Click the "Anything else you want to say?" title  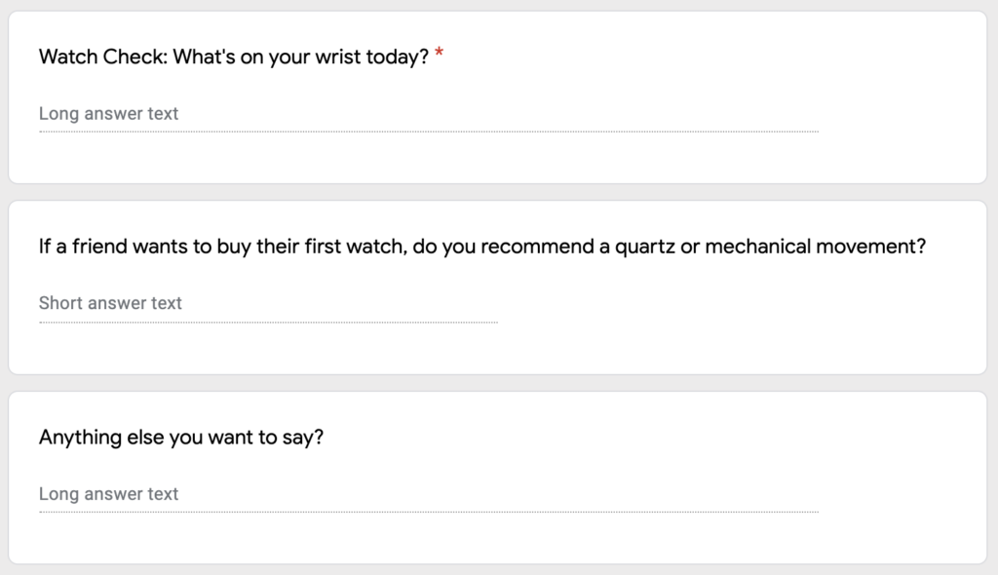point(180,438)
